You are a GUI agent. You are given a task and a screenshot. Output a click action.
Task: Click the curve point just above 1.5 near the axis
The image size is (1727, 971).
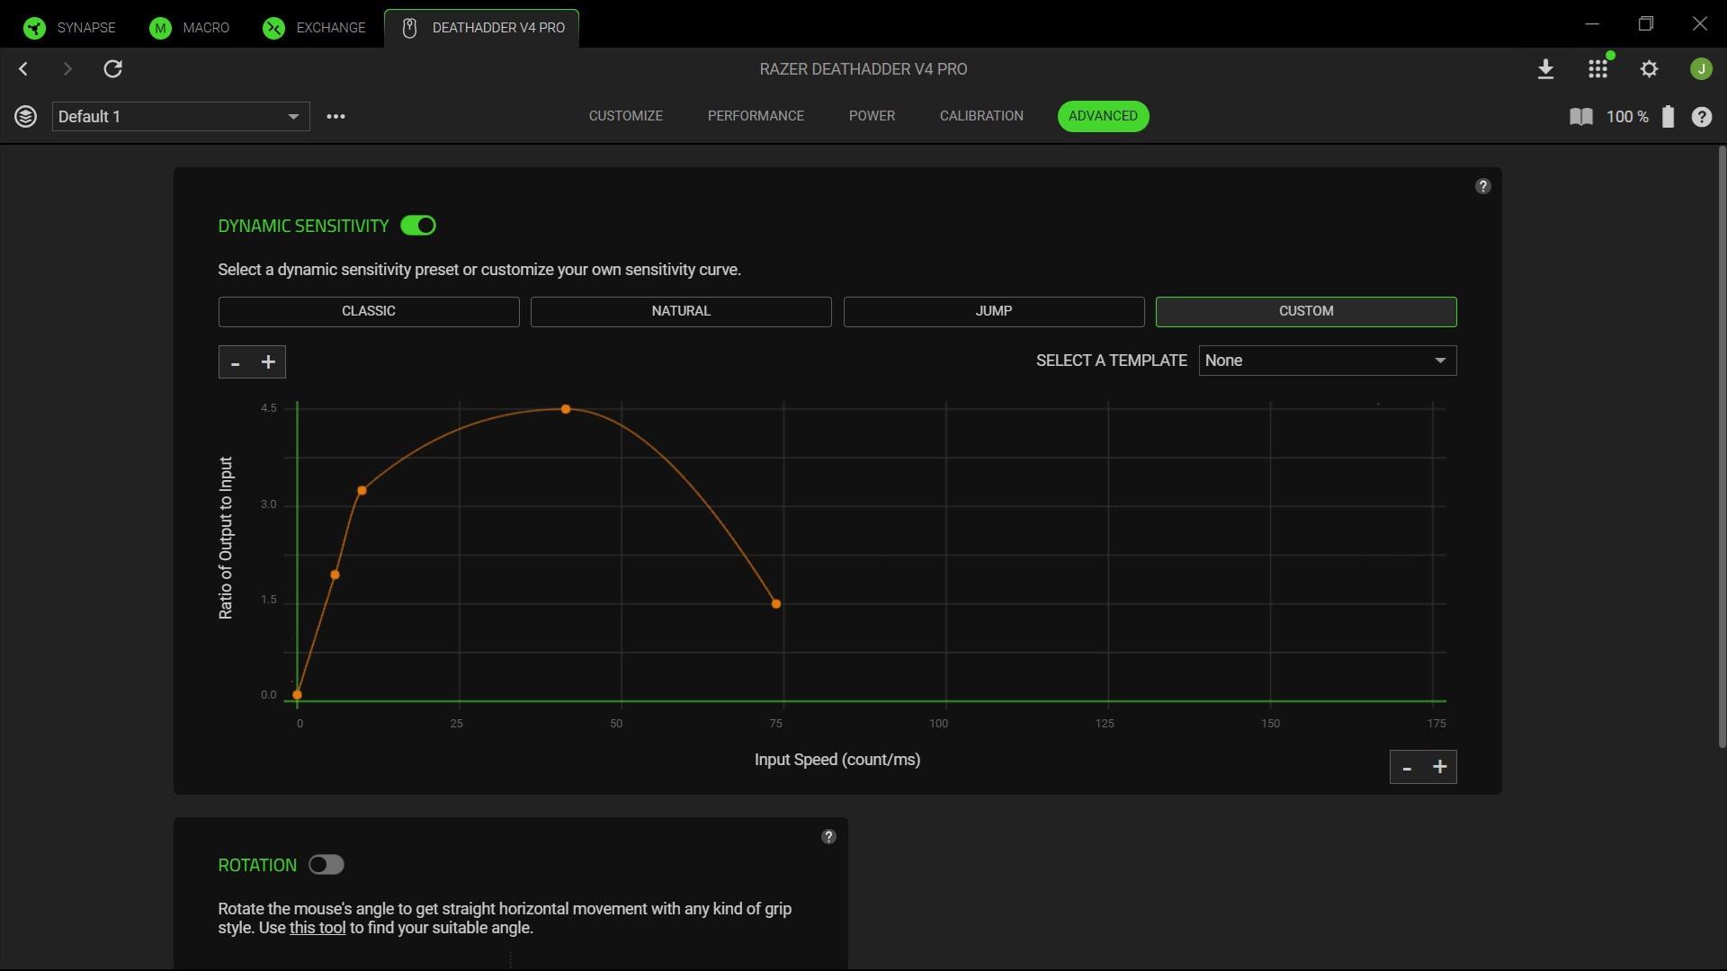tap(336, 575)
